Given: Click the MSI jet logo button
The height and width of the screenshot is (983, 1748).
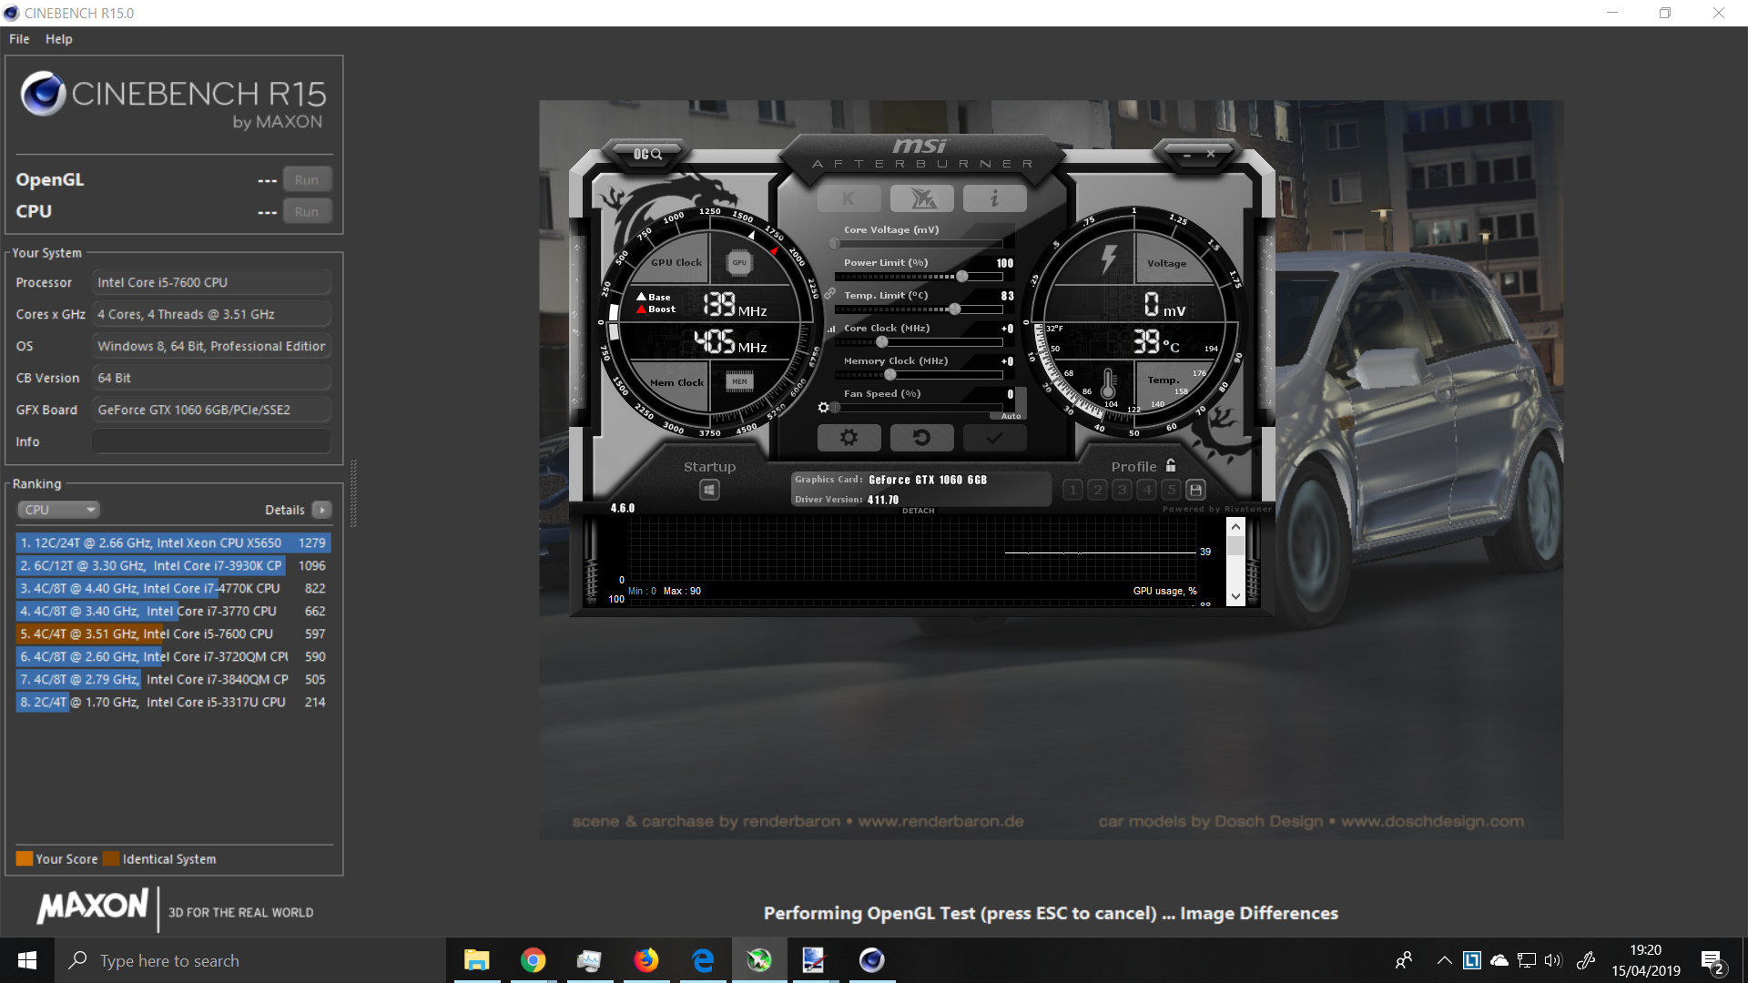Looking at the screenshot, I should tap(921, 198).
